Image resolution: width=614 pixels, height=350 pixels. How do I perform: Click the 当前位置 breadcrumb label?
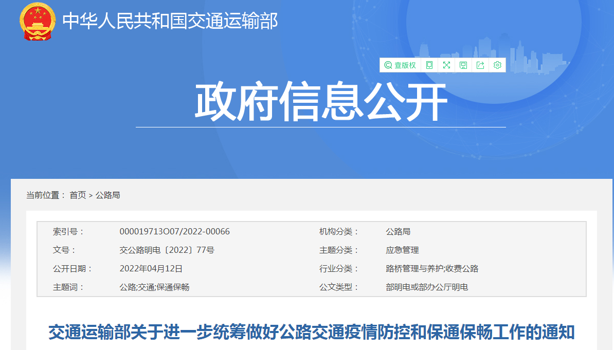pyautogui.click(x=46, y=195)
